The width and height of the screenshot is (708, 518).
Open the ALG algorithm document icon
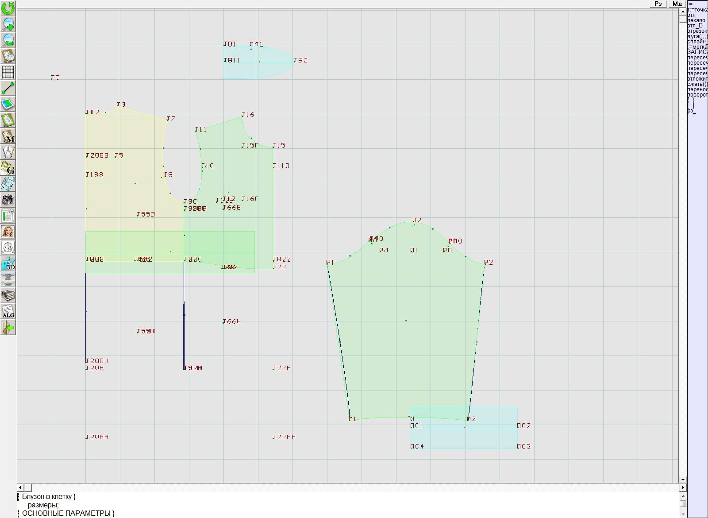point(8,311)
